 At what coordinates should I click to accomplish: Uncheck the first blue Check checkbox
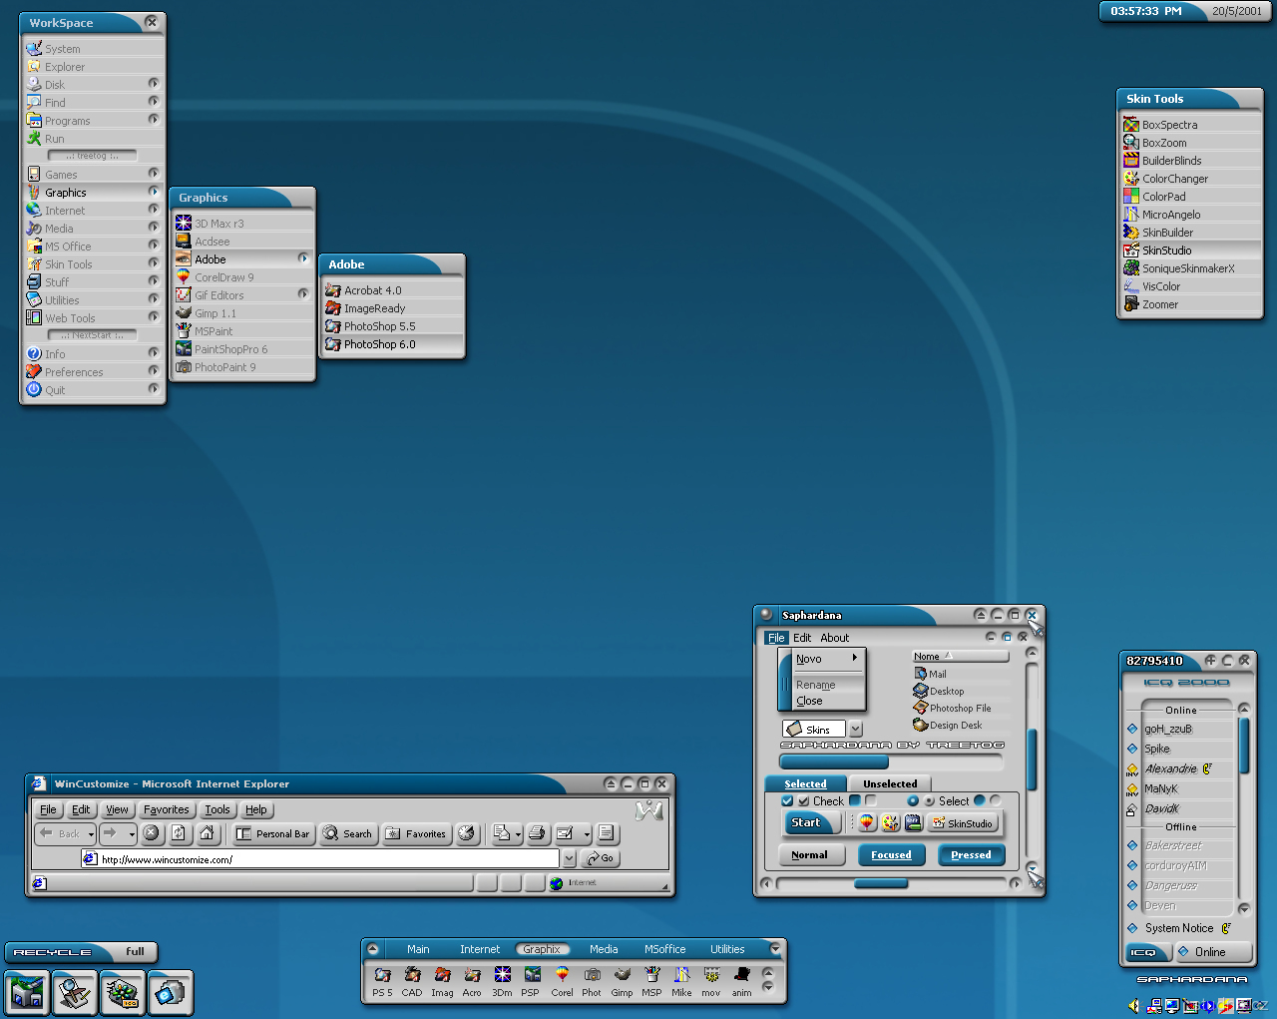[x=787, y=800]
